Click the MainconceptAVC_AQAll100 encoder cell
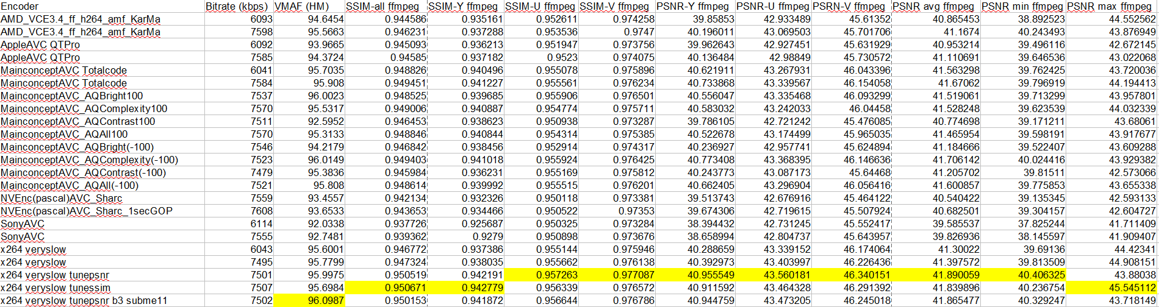The image size is (1159, 307). pos(102,134)
